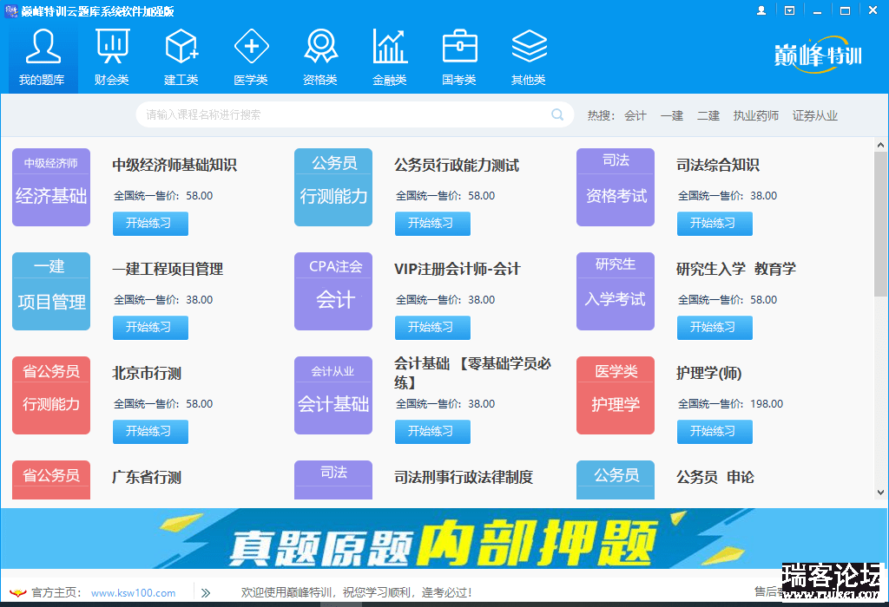Search hot keyword 会计

[x=635, y=115]
